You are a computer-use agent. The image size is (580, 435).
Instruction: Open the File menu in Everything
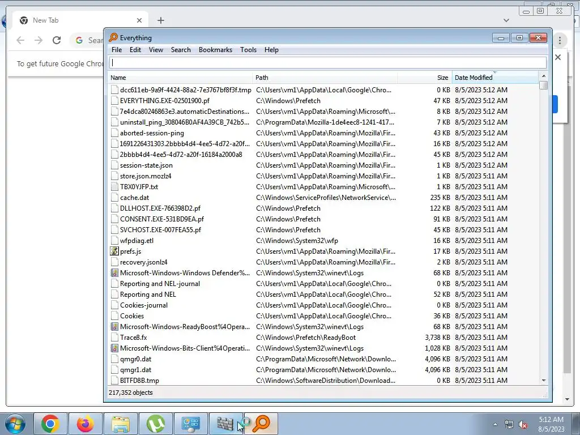(117, 50)
